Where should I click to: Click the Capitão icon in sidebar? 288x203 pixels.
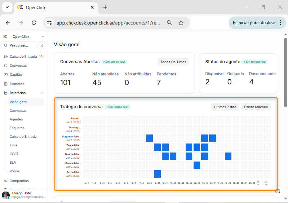click(x=6, y=75)
